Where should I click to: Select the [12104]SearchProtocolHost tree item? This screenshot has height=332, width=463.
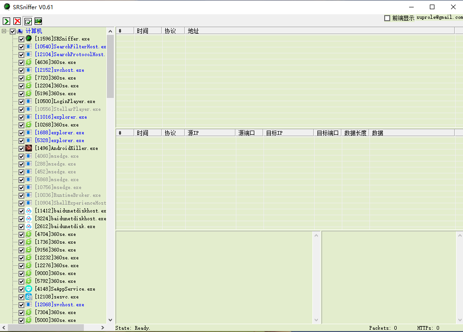[x=70, y=54]
